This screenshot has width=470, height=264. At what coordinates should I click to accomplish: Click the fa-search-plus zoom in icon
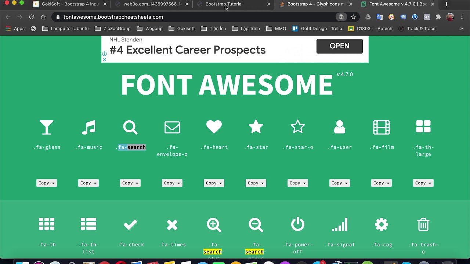click(214, 225)
